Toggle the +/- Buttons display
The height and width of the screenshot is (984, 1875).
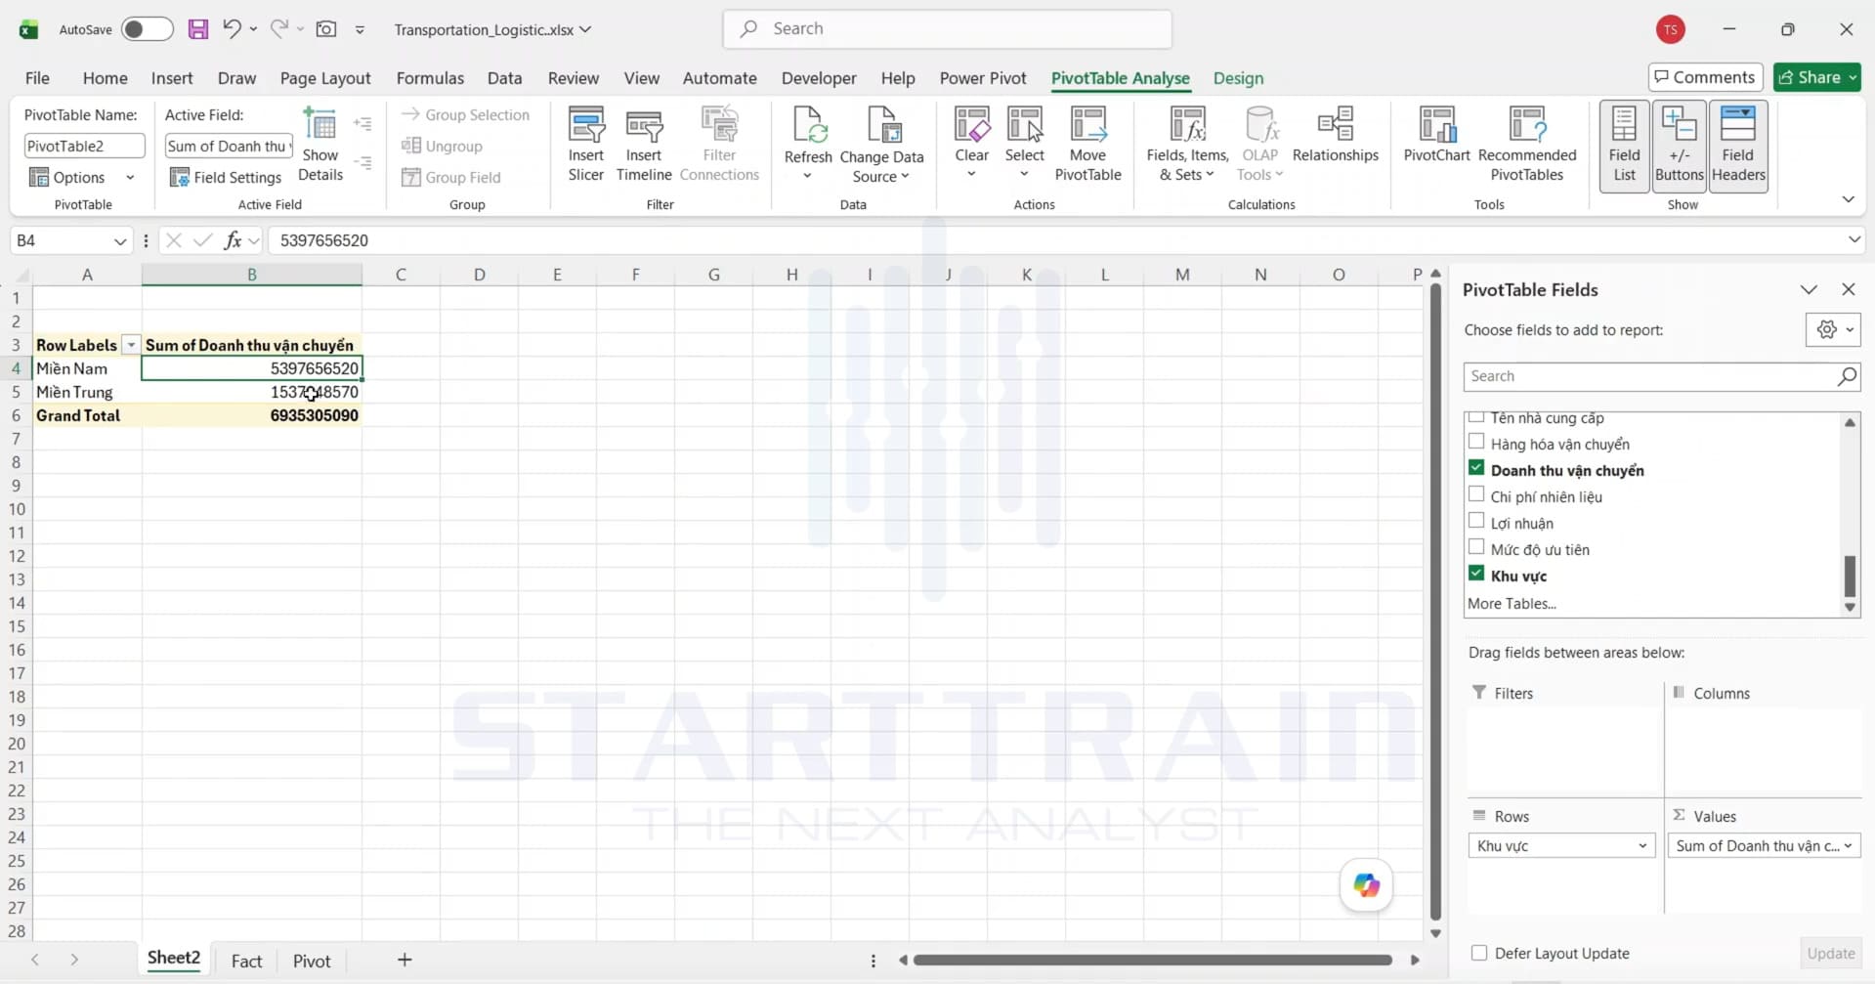(x=1679, y=145)
